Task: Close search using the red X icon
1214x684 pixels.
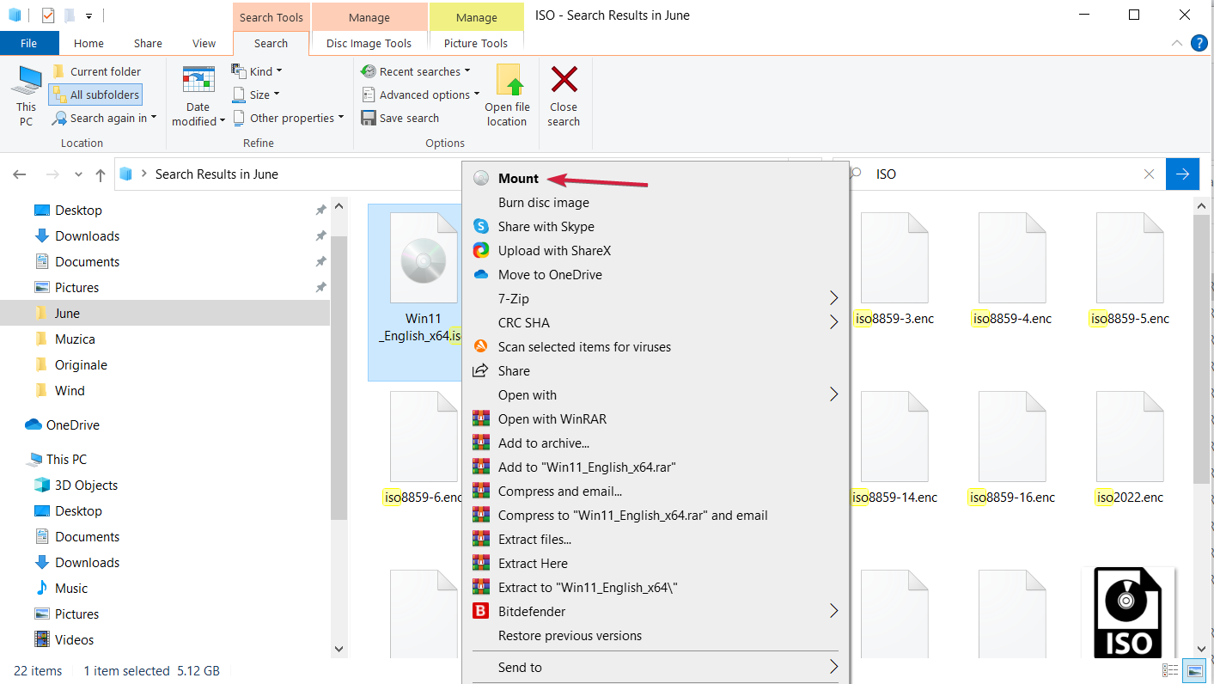Action: click(564, 95)
